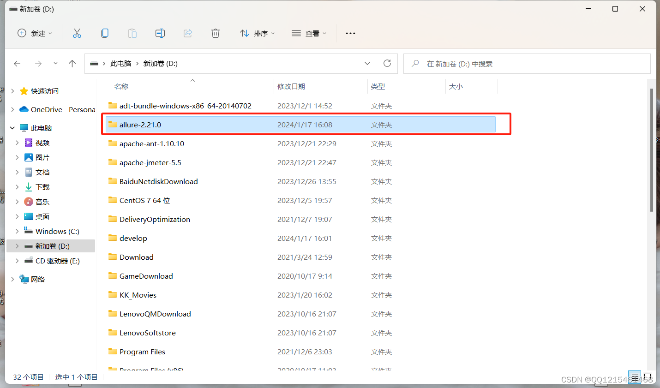Expand the Windows (C:) tree node
This screenshot has height=388, width=660.
pyautogui.click(x=17, y=231)
